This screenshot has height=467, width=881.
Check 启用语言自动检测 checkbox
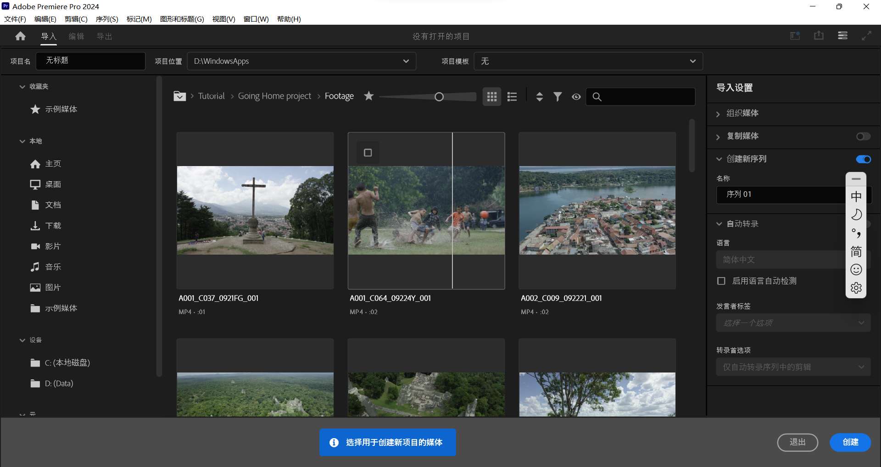click(x=721, y=281)
